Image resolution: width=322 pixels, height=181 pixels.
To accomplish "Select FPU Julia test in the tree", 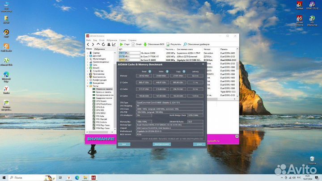I will click(100, 116).
